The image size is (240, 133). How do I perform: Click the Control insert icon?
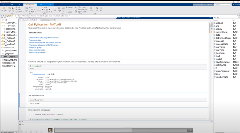coord(59,8)
